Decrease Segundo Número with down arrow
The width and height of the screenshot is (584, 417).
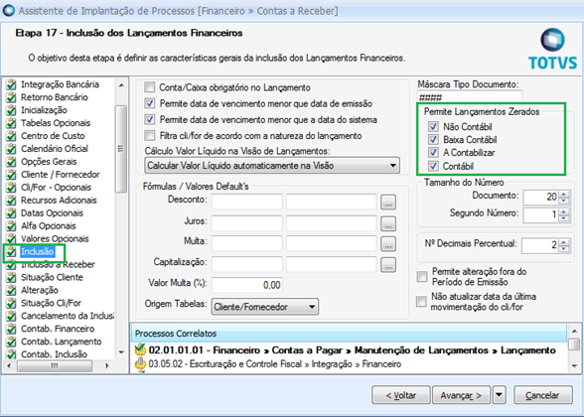(564, 218)
